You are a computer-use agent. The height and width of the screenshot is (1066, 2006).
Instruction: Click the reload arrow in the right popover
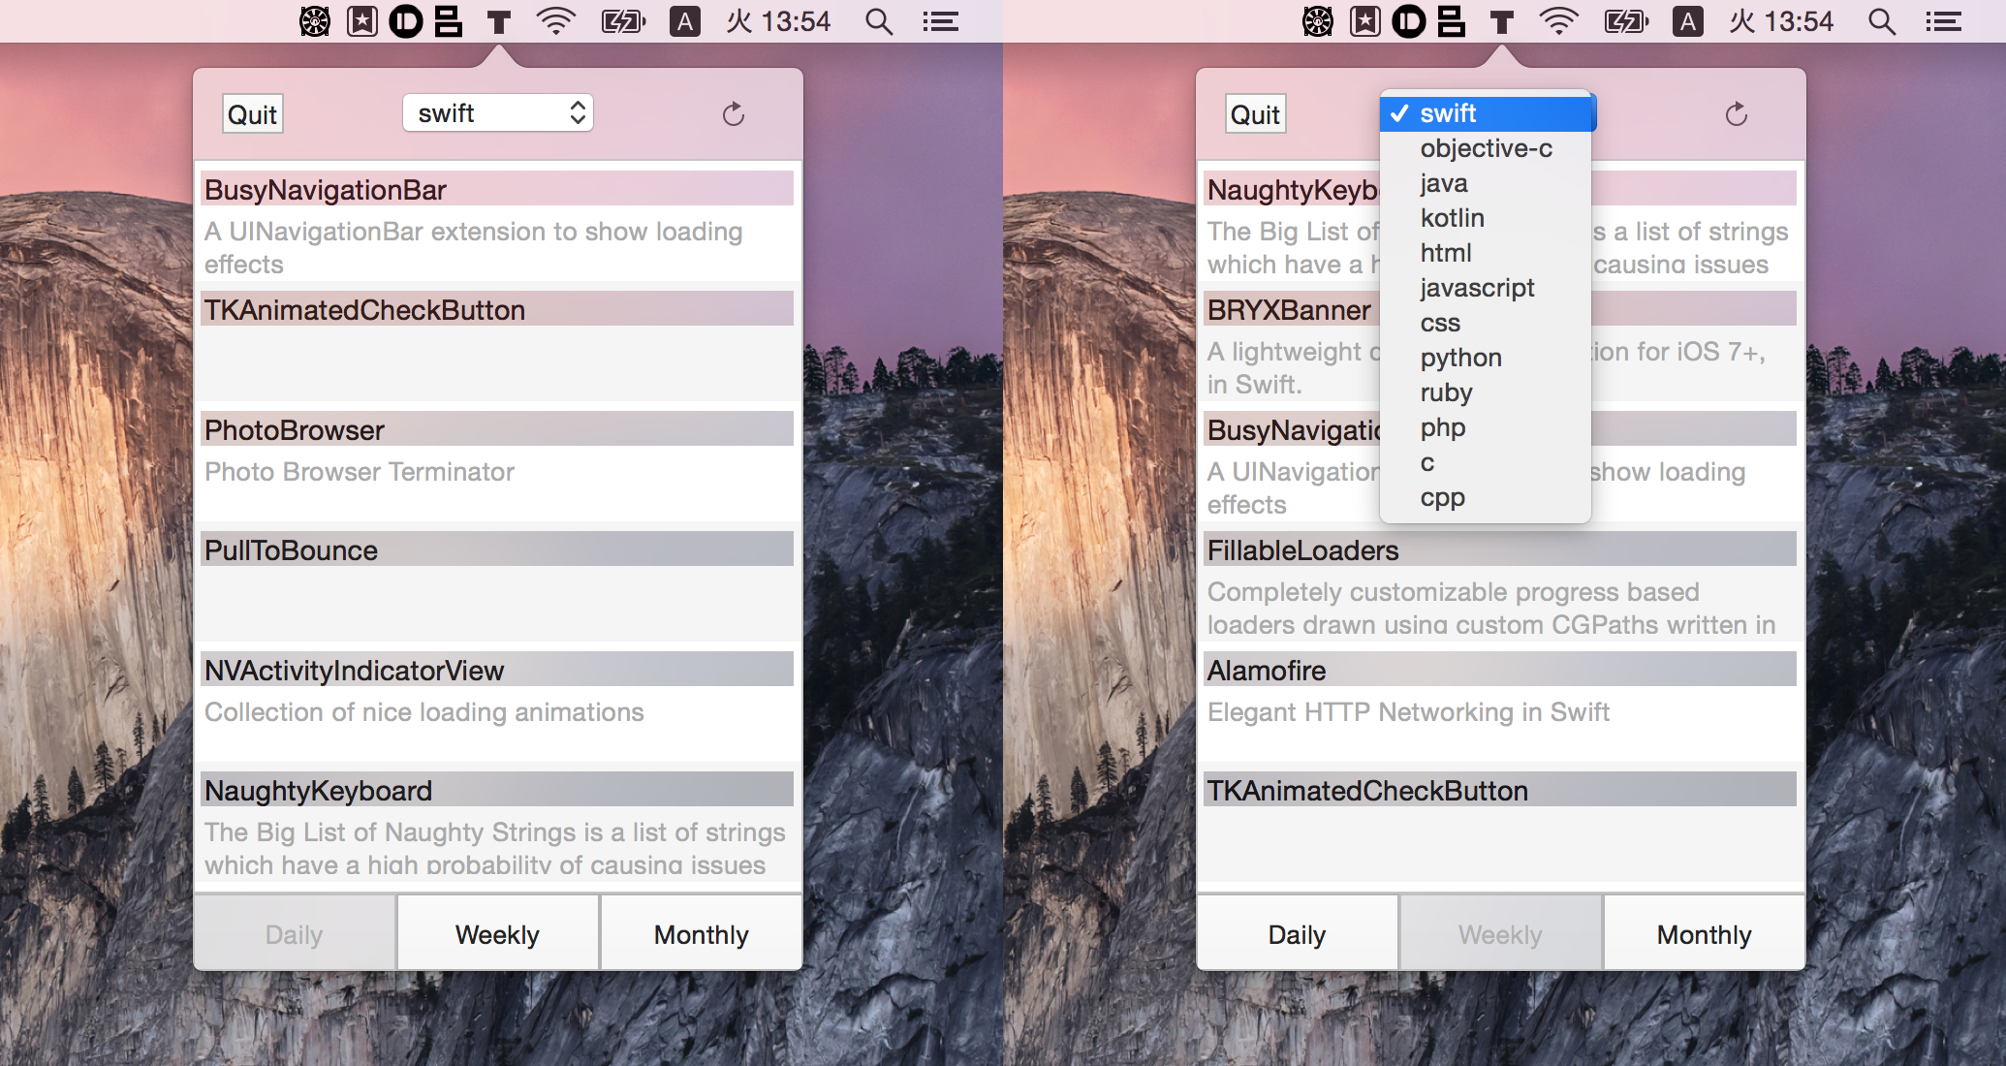(x=1737, y=114)
